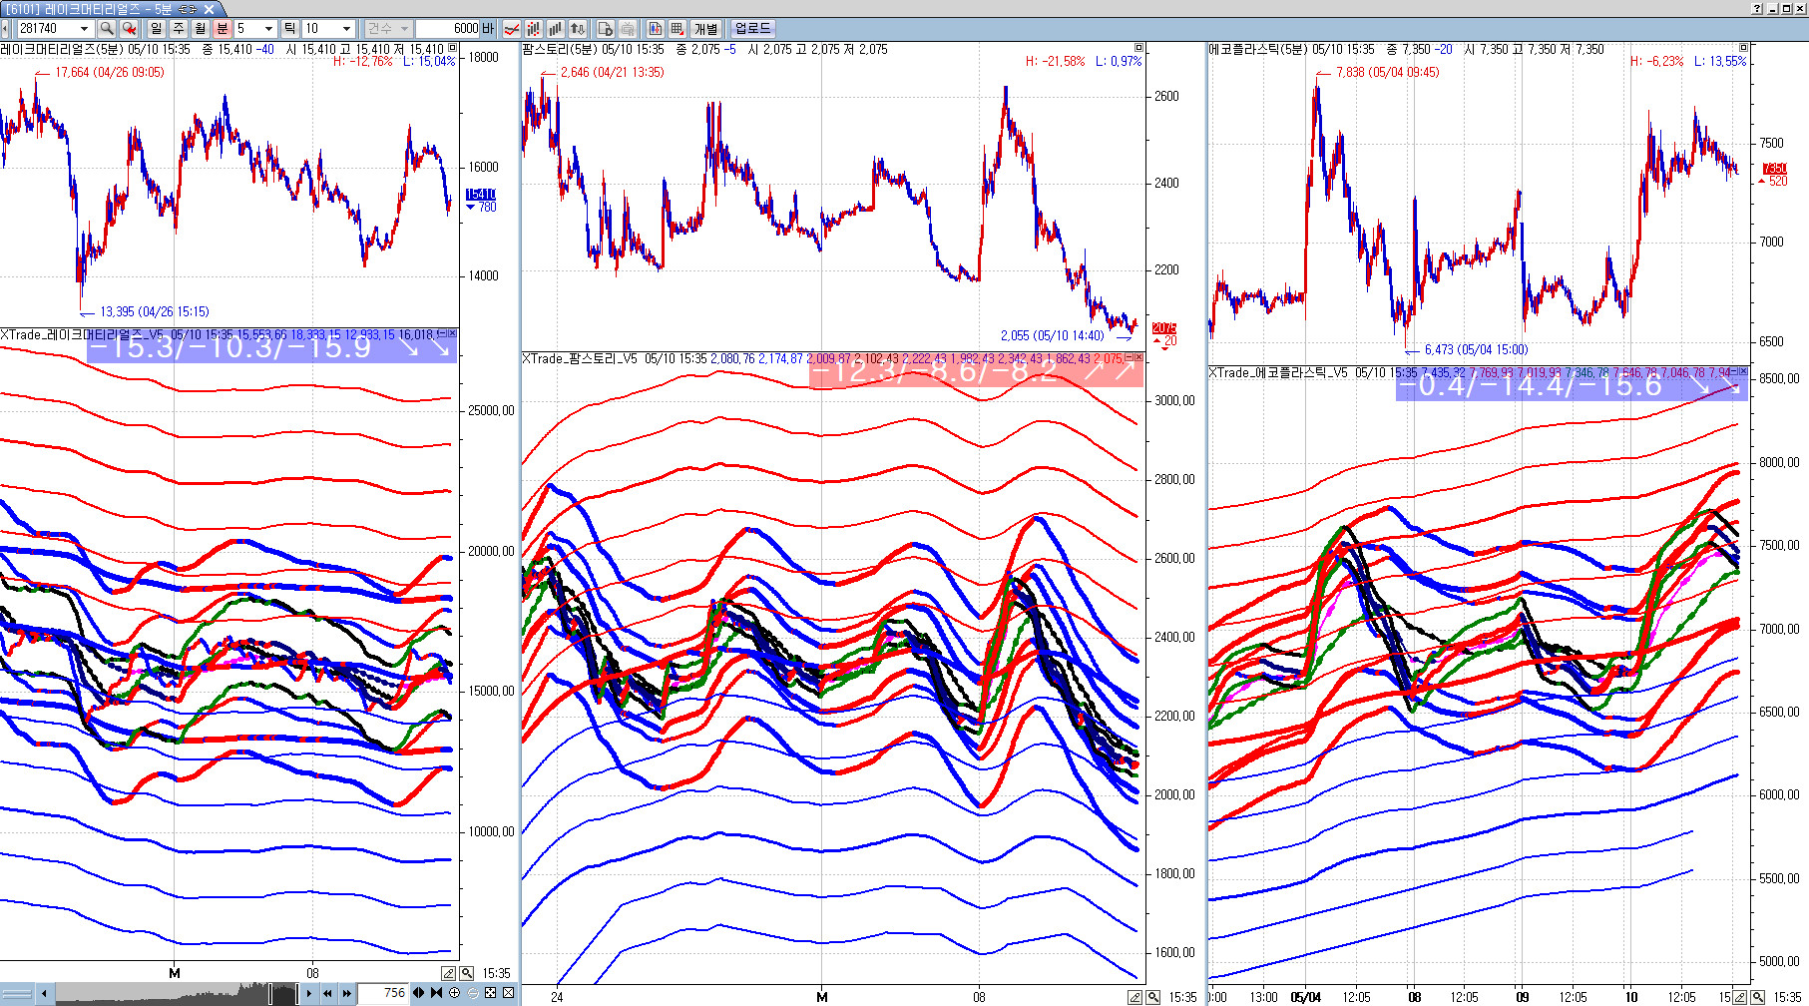The height and width of the screenshot is (1006, 1809).
Task: Toggle minute (분) chart period
Action: click(x=223, y=29)
